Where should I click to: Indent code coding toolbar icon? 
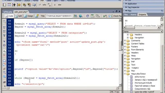[4, 82]
